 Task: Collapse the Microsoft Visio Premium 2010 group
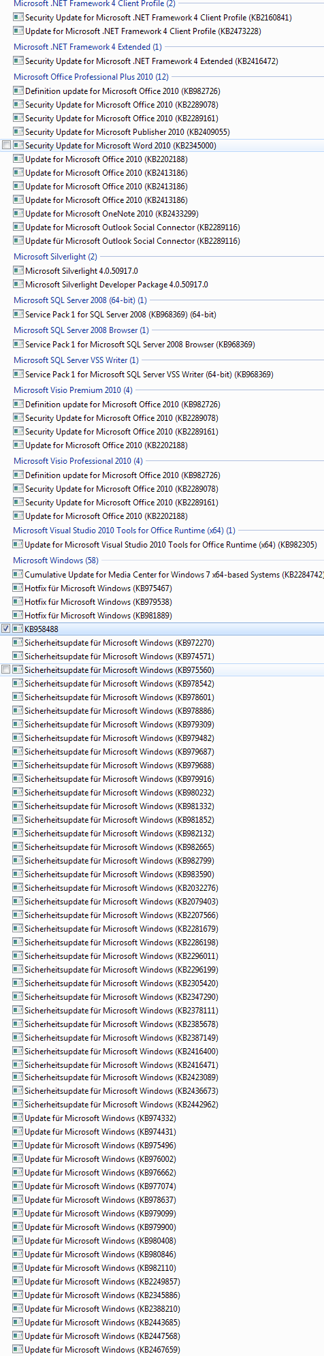pyautogui.click(x=73, y=390)
